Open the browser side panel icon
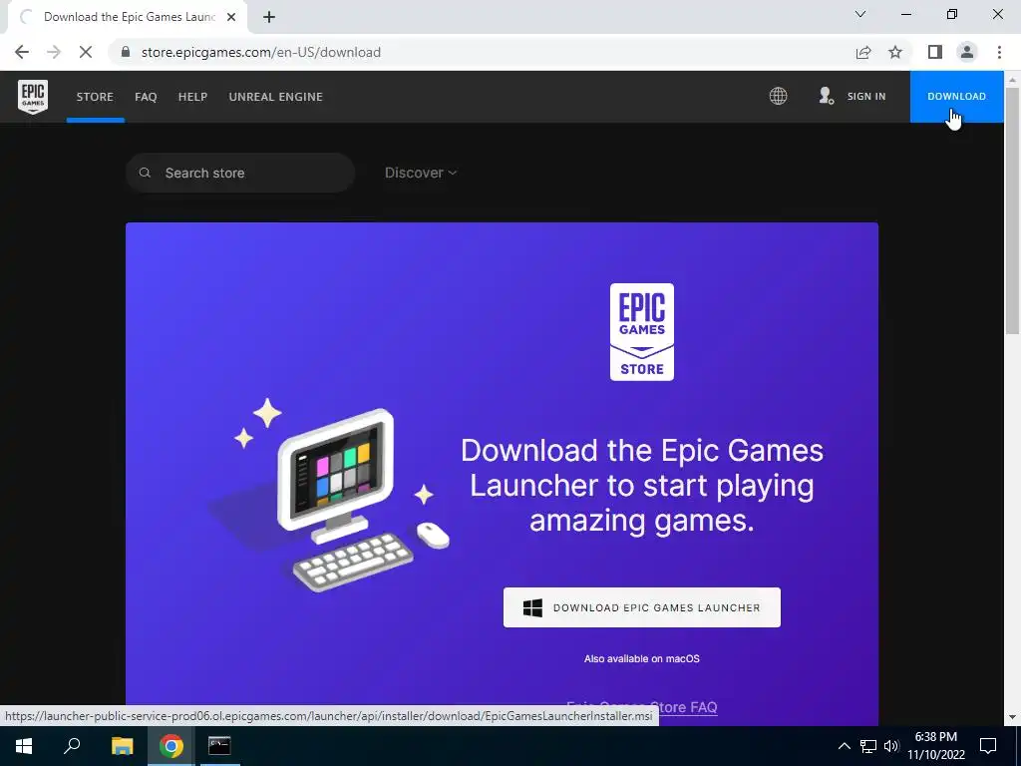Viewport: 1021px width, 766px height. 935,52
